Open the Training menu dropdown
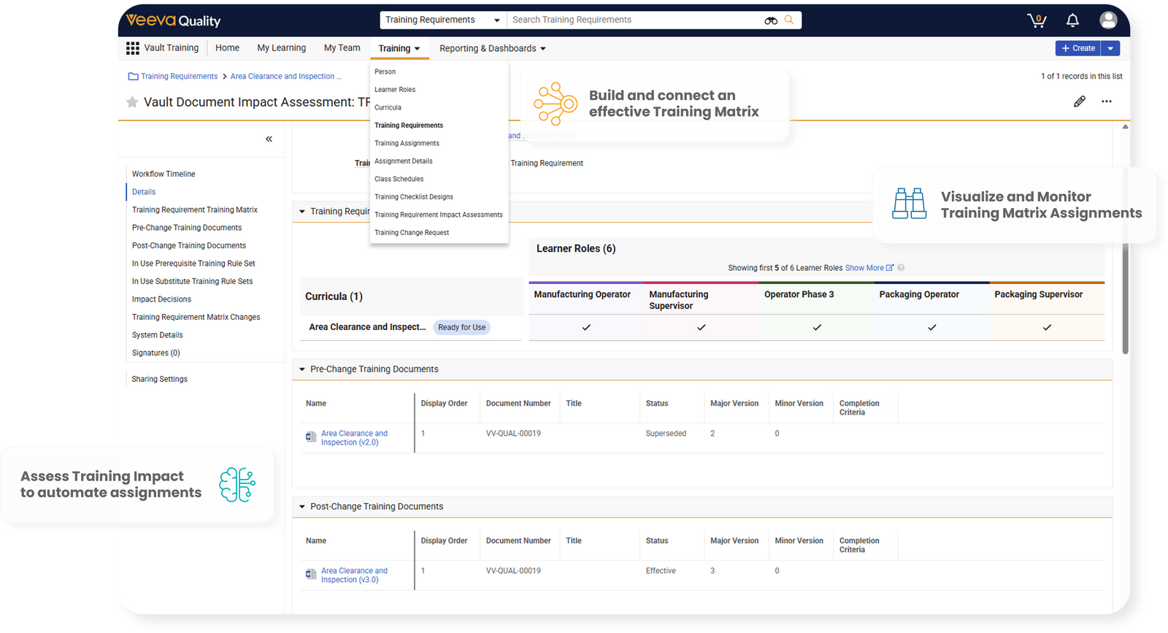The width and height of the screenshot is (1168, 633). [x=399, y=48]
